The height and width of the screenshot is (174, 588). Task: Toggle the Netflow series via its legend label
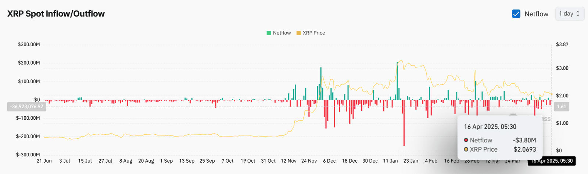[282, 33]
